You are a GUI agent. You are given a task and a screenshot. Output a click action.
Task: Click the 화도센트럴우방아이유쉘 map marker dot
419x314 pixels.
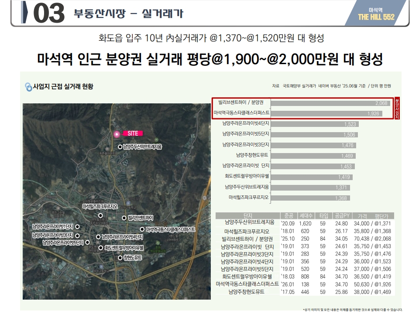coord(101,247)
